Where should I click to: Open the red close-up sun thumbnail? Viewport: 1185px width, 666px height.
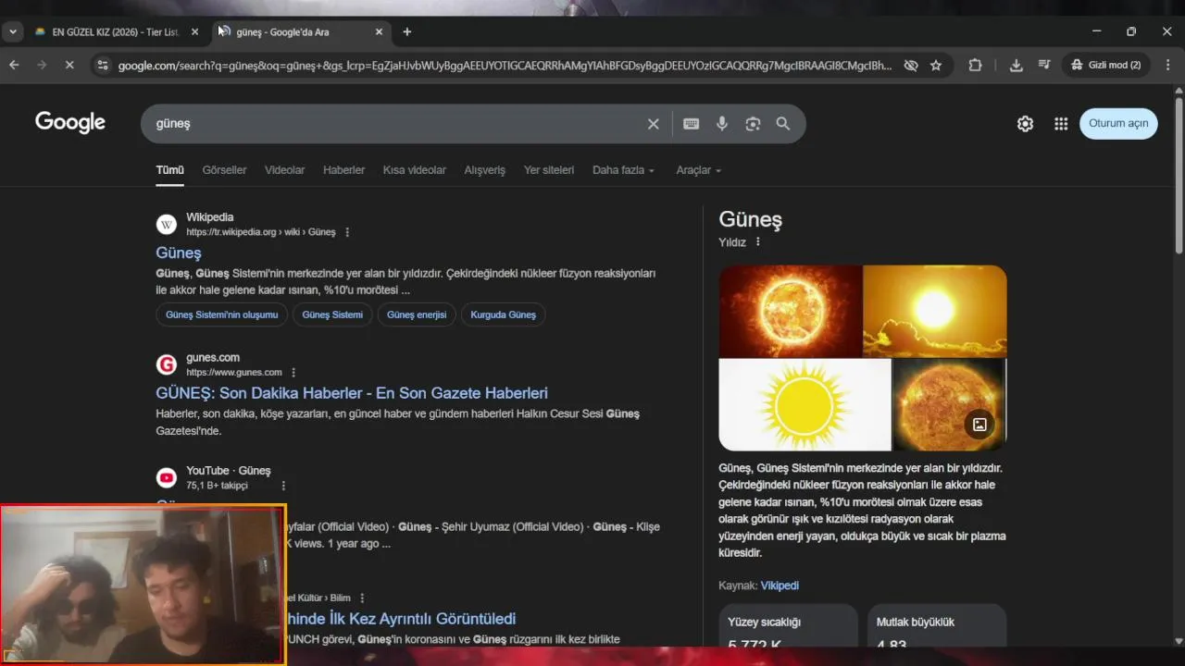790,312
